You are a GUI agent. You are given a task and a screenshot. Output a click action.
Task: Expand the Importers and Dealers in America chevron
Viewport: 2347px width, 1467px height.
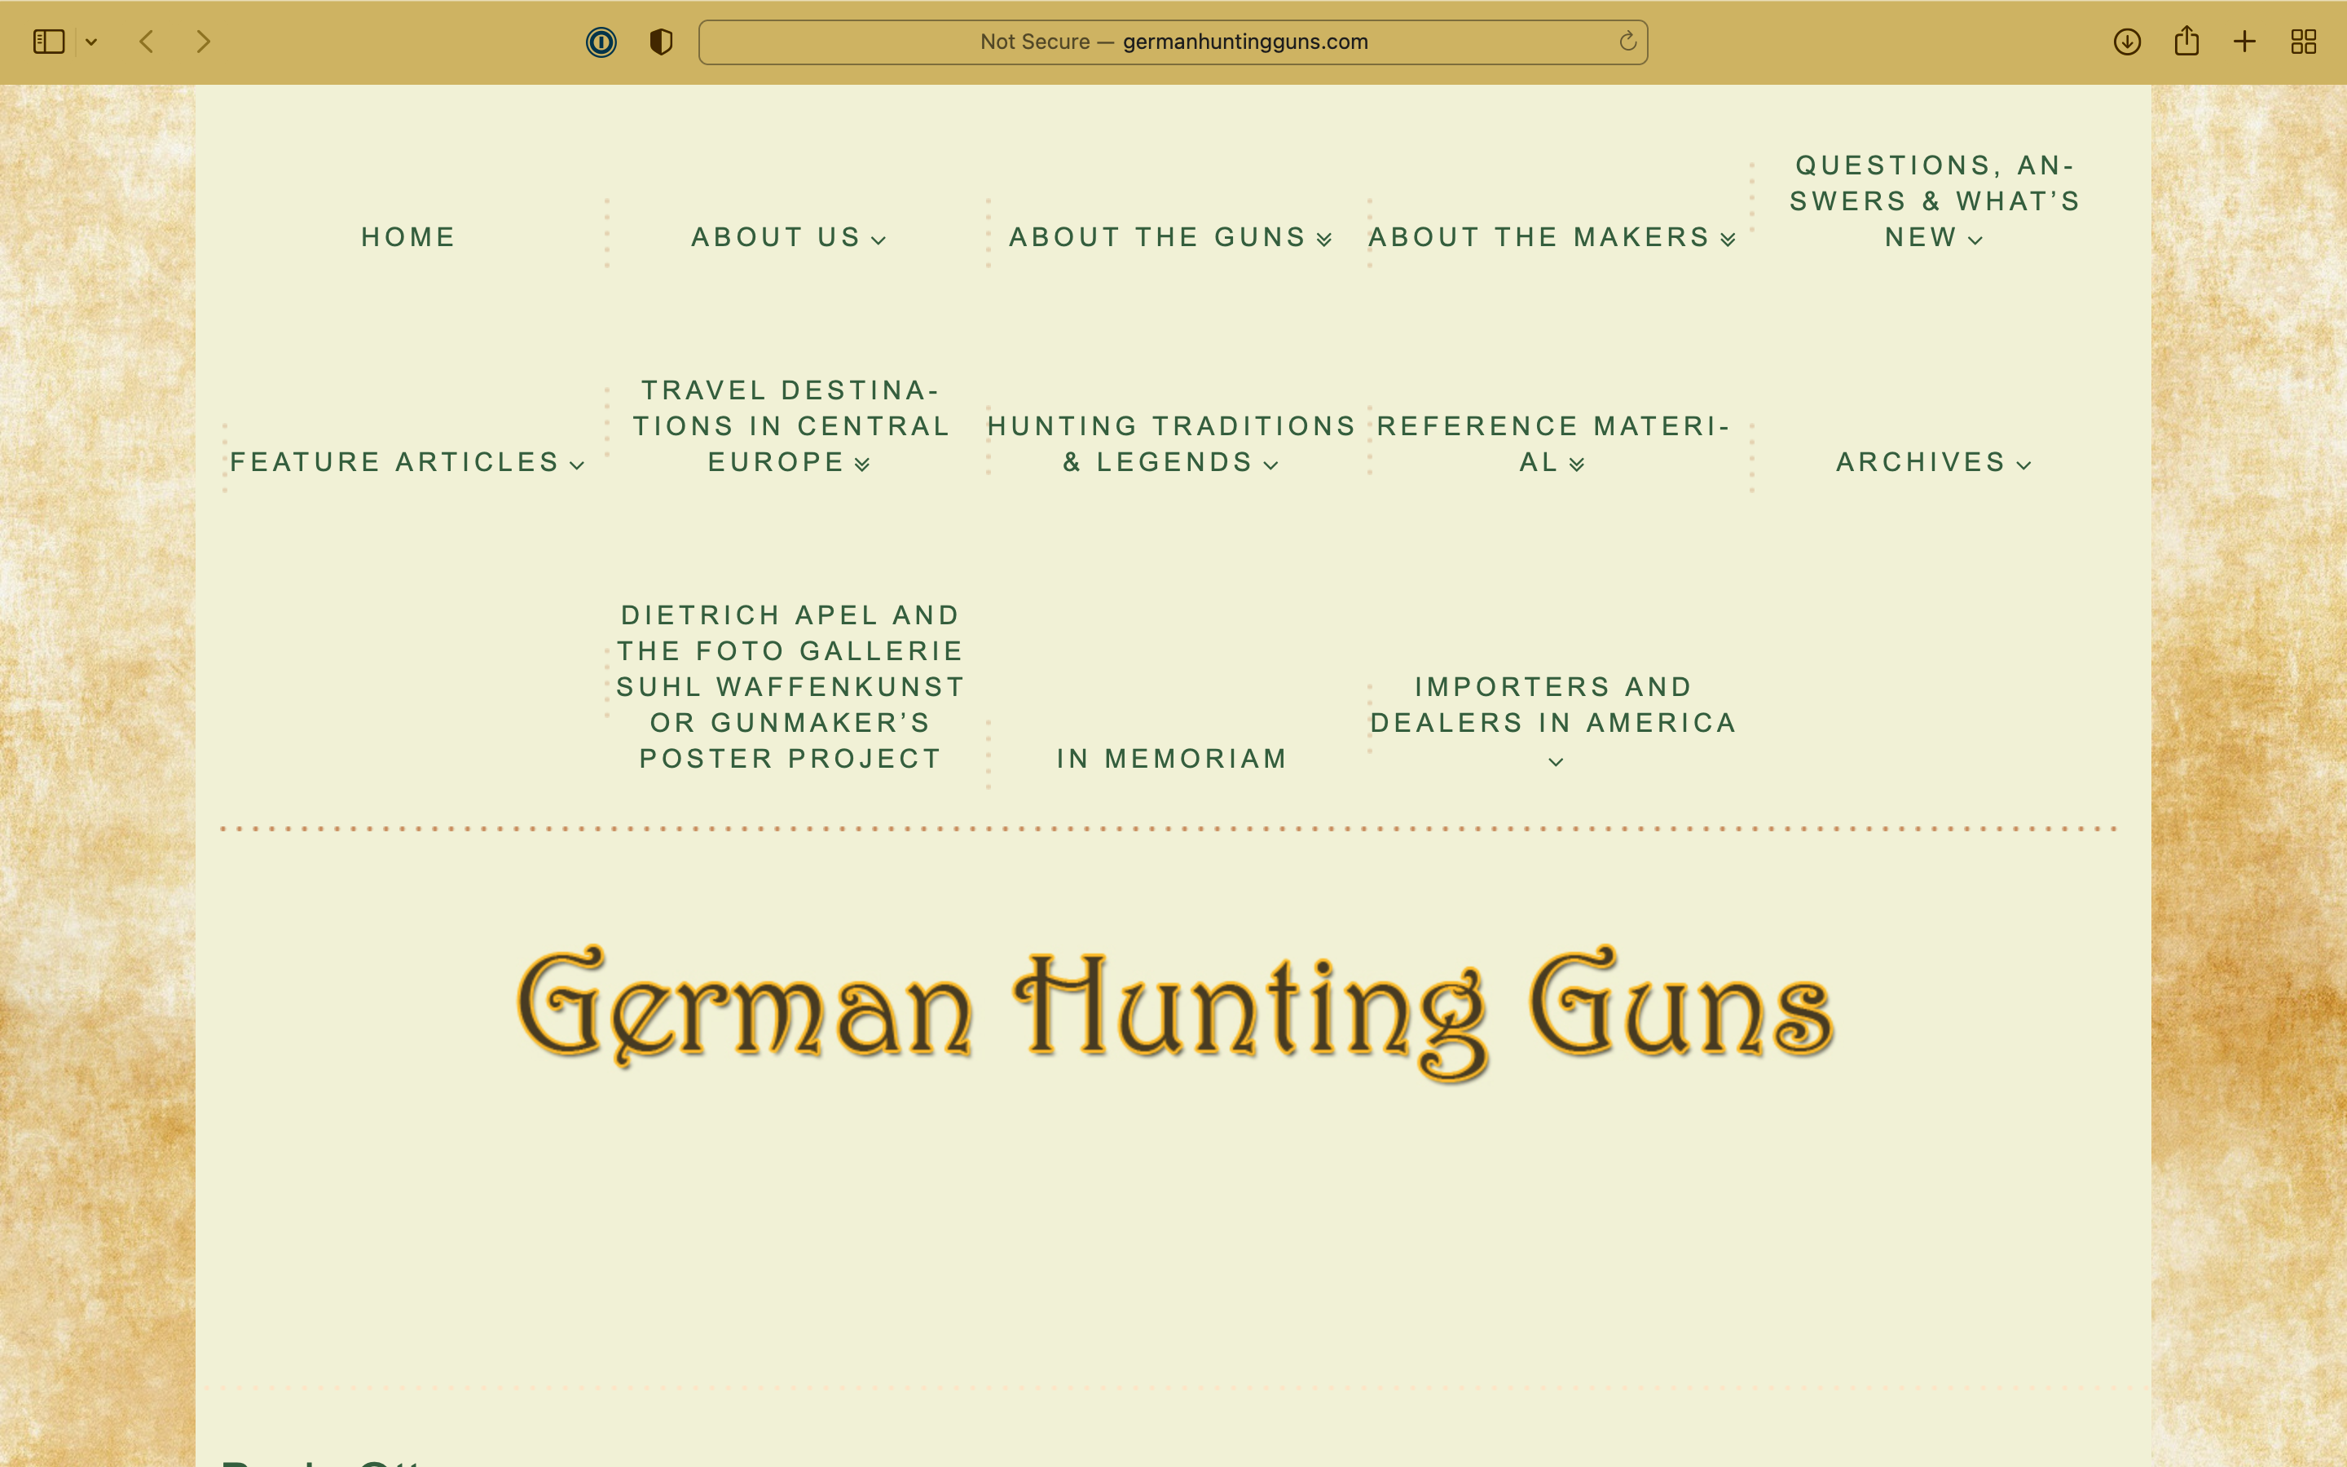click(1556, 763)
